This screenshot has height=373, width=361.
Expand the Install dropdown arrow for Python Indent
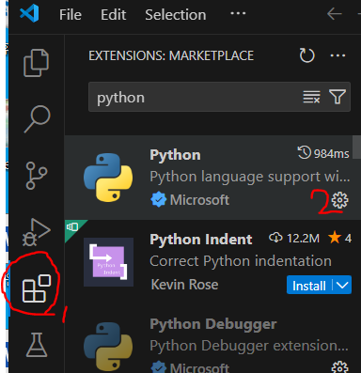tap(342, 286)
